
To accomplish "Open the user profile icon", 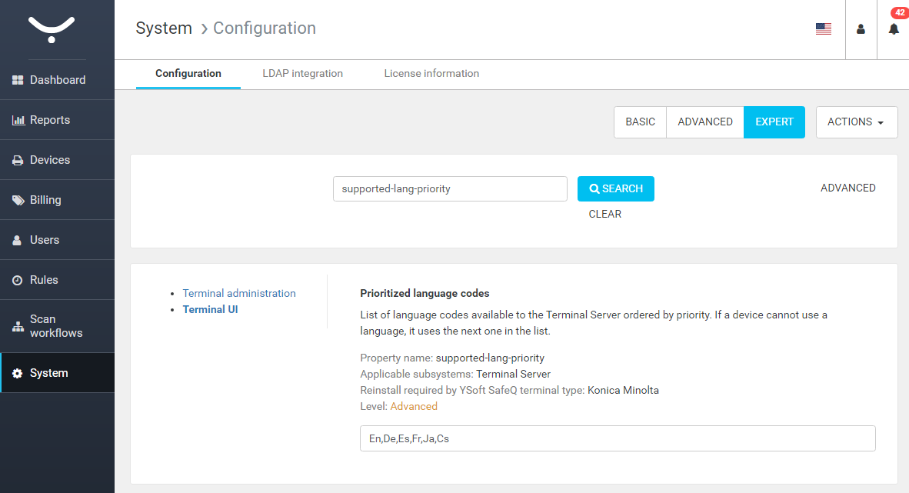I will (861, 29).
